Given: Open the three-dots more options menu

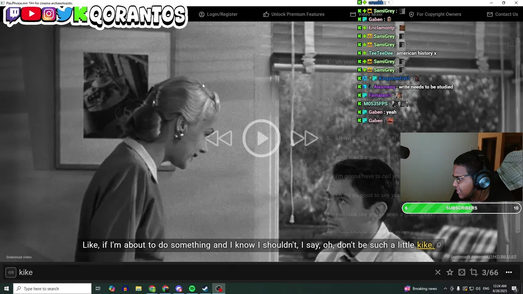Looking at the screenshot, I should click(x=509, y=272).
